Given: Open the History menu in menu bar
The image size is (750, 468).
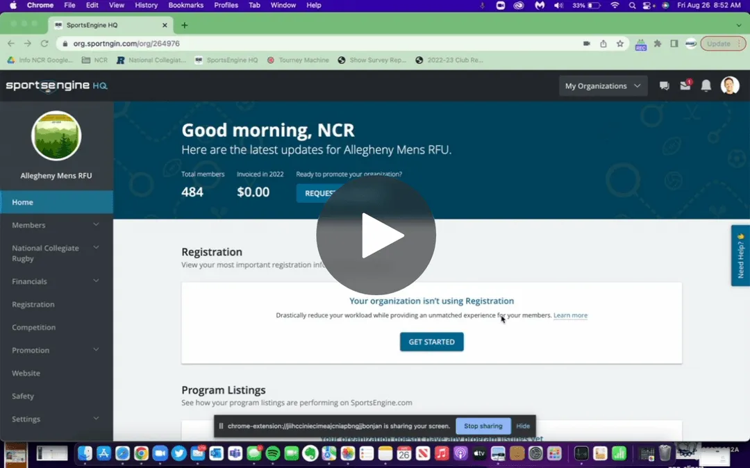Looking at the screenshot, I should click(146, 6).
